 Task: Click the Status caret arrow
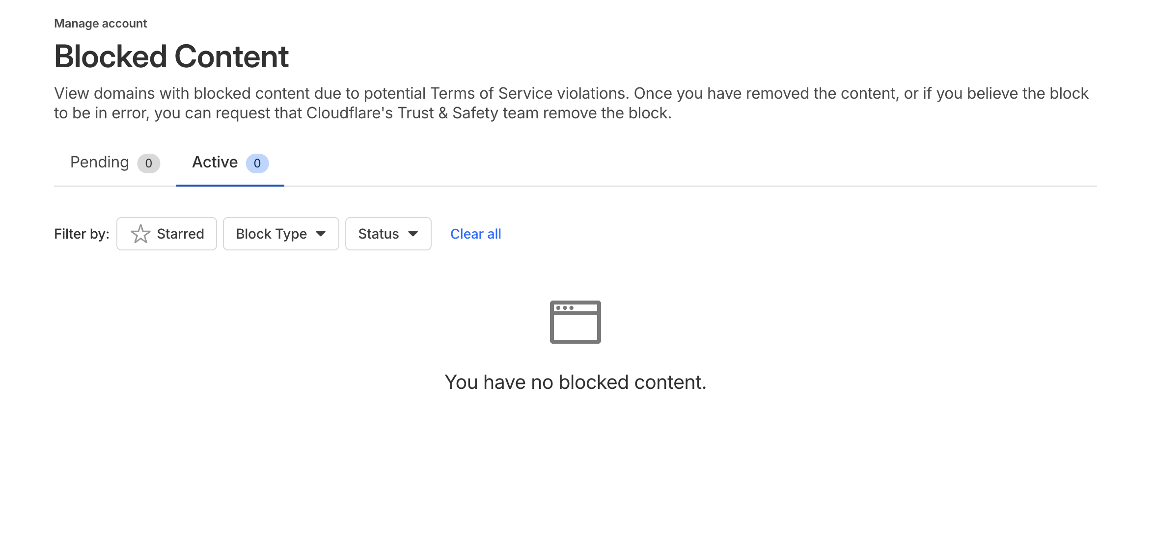pos(413,234)
